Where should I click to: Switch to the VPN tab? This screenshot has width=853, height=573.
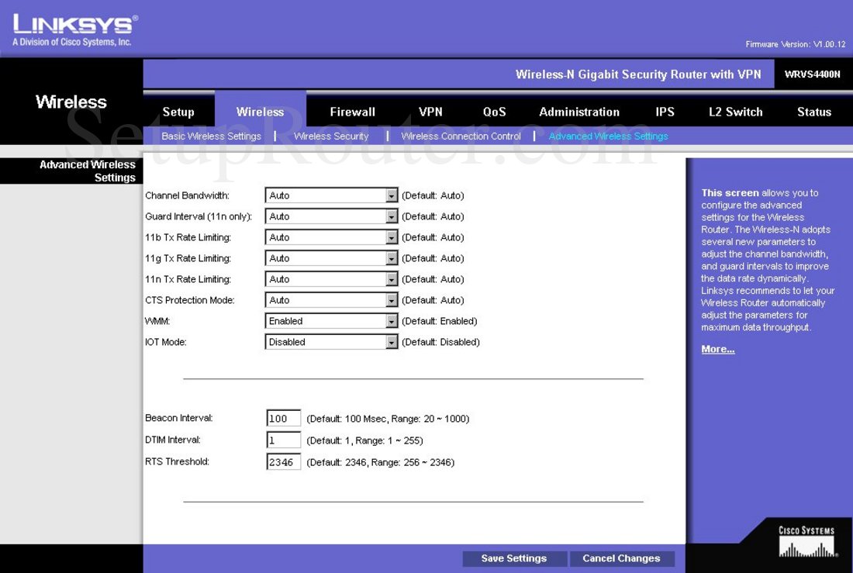coord(430,112)
